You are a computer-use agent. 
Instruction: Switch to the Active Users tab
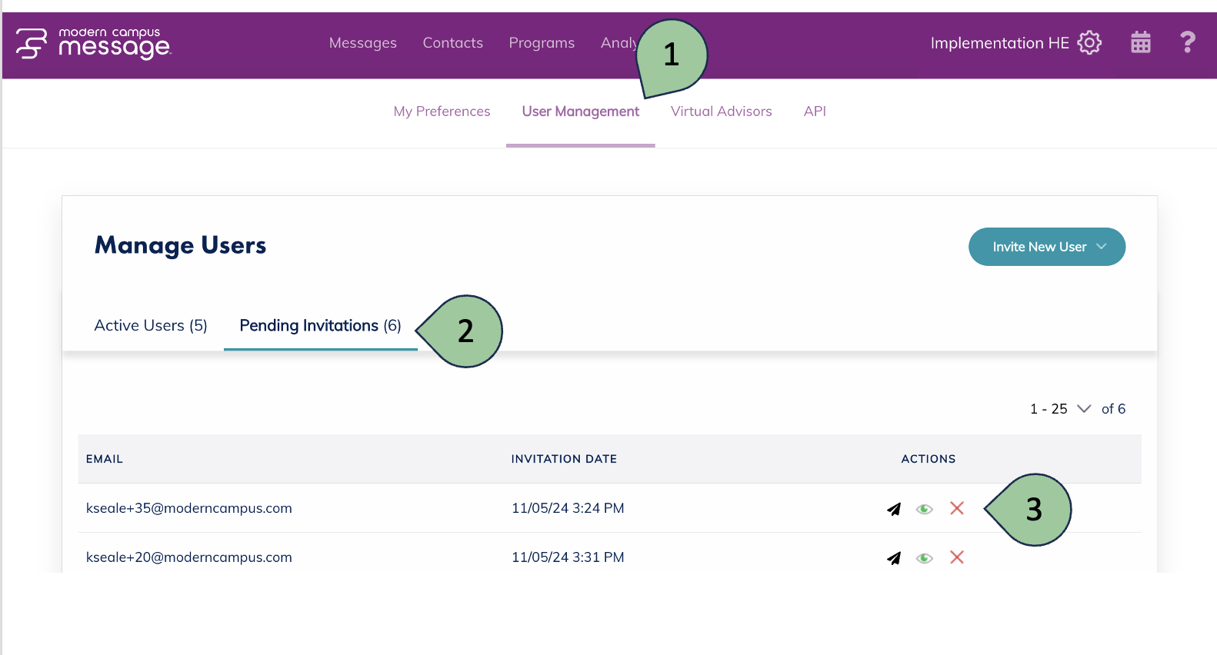point(151,326)
